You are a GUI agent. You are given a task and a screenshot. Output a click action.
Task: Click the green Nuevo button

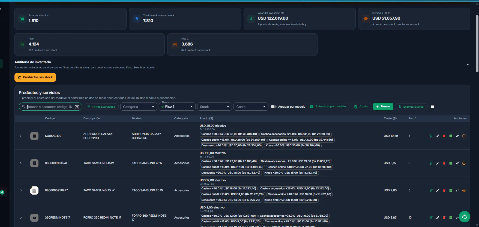[383, 107]
